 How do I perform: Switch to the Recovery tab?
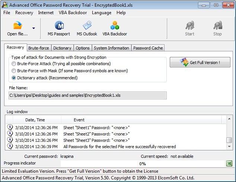[16, 47]
